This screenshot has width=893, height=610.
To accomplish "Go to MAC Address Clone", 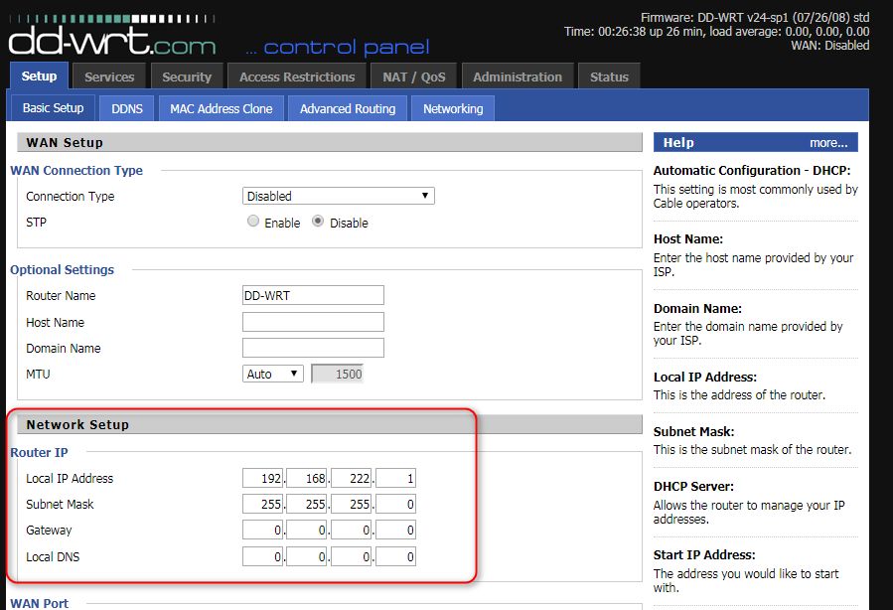I will point(221,107).
